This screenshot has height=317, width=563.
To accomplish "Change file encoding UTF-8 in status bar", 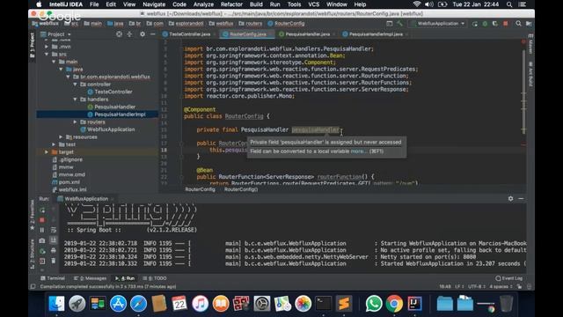I will coord(477,286).
